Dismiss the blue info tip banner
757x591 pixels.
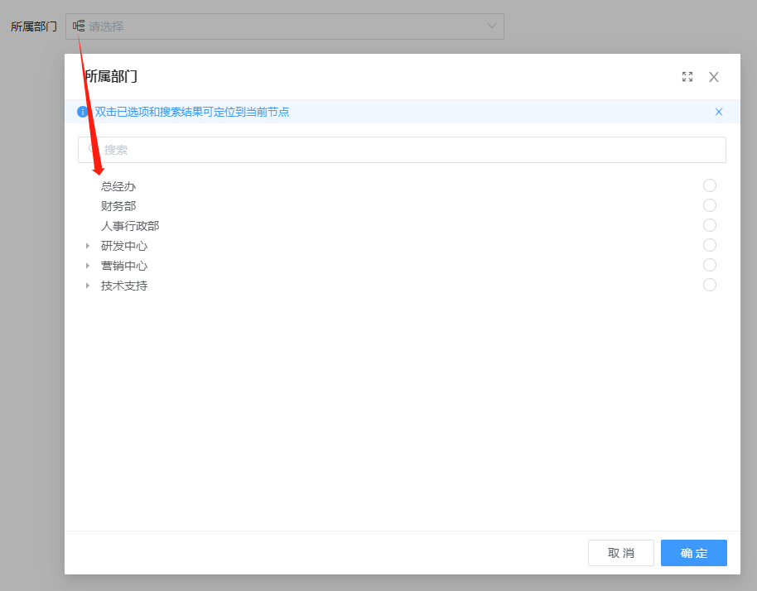(719, 112)
